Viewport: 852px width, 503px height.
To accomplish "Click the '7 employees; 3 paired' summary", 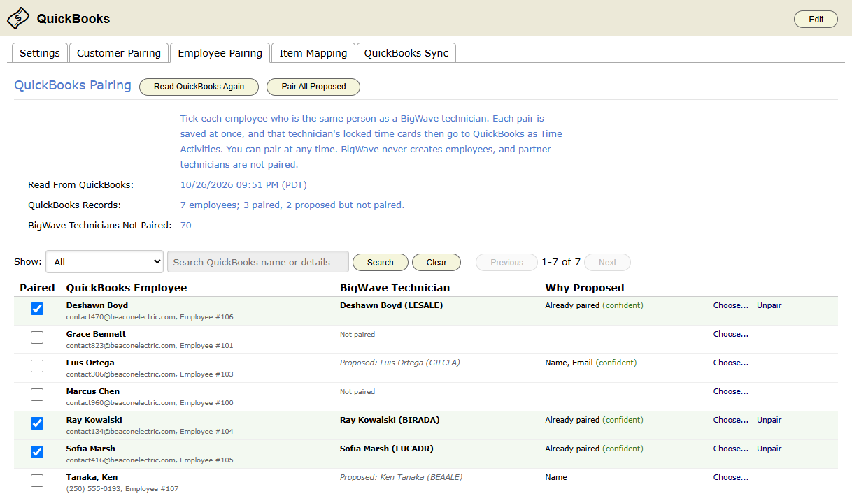I will coord(292,205).
